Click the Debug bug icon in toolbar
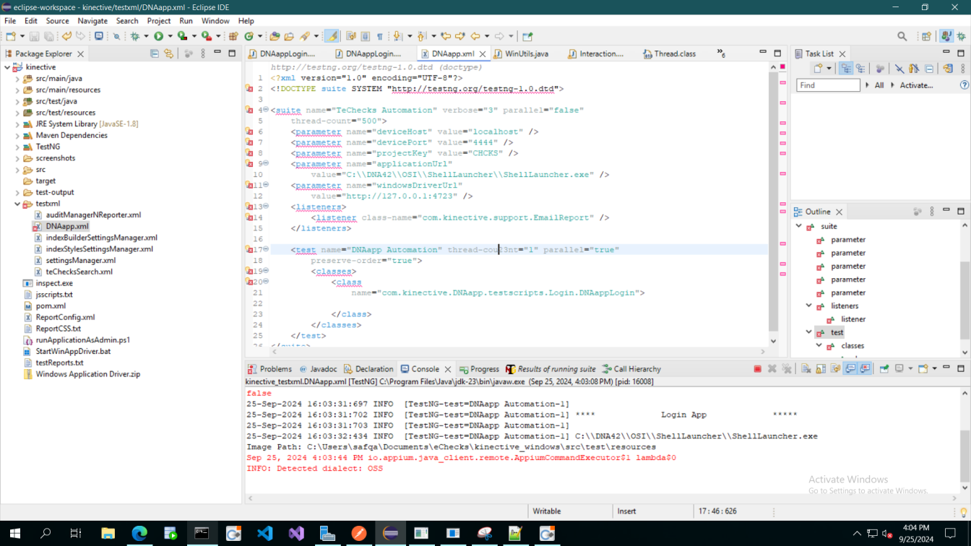The width and height of the screenshot is (971, 546). 135,36
